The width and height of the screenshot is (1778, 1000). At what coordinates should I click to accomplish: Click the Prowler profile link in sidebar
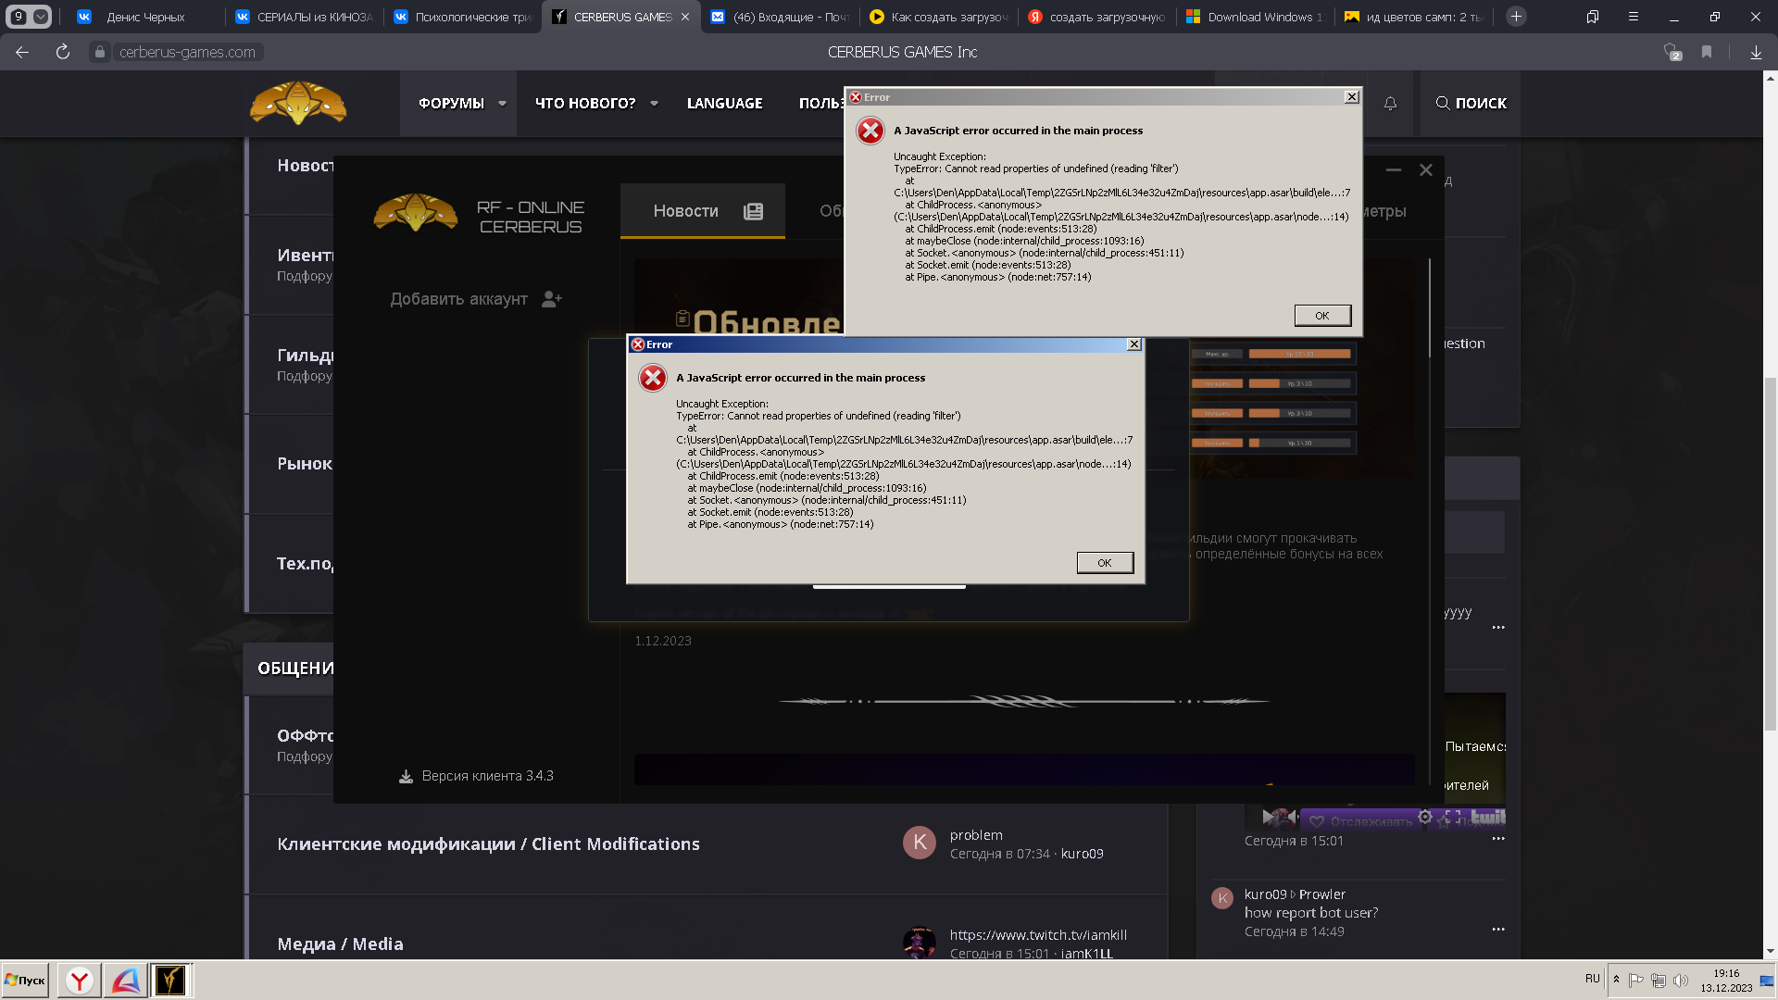click(1321, 894)
